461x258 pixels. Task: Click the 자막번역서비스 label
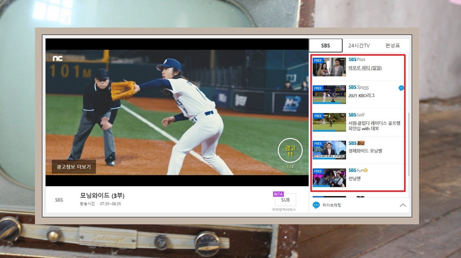pyautogui.click(x=284, y=210)
